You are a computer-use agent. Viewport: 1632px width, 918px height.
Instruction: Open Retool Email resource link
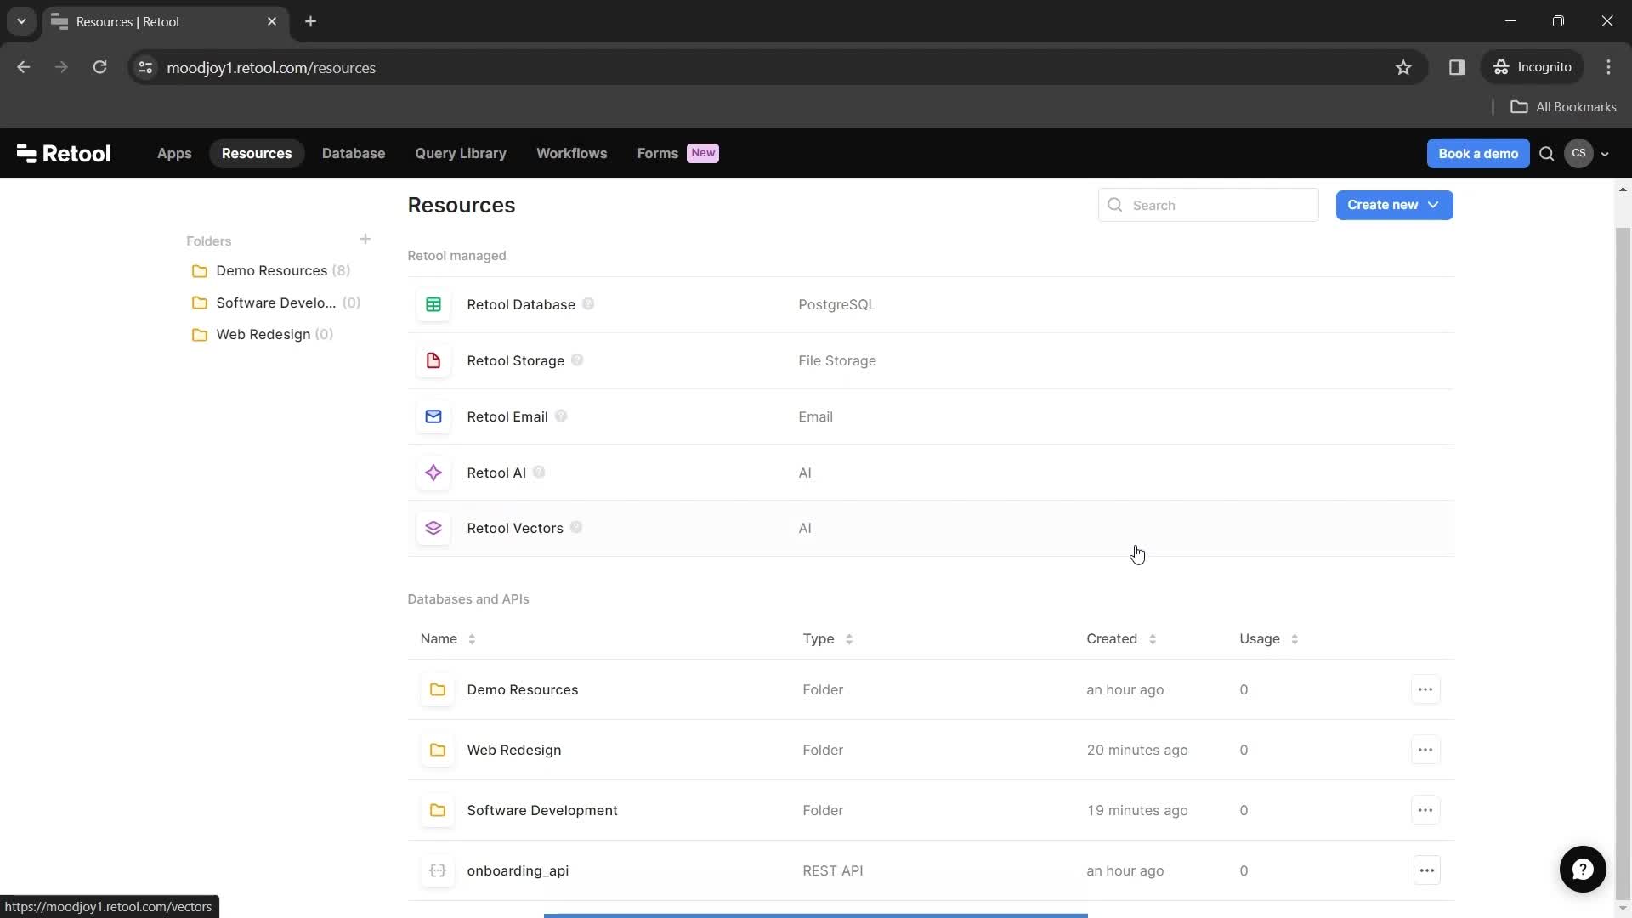[507, 416]
